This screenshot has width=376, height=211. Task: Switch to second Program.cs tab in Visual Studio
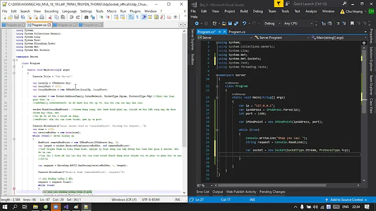pyautogui.click(x=237, y=32)
